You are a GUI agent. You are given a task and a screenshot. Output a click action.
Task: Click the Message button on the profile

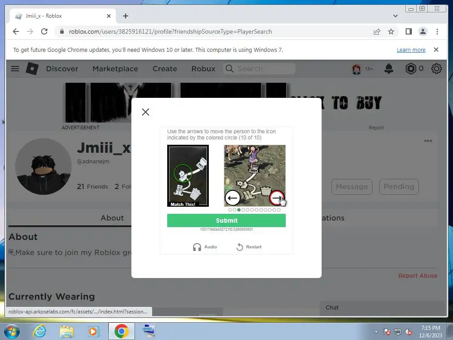(352, 186)
